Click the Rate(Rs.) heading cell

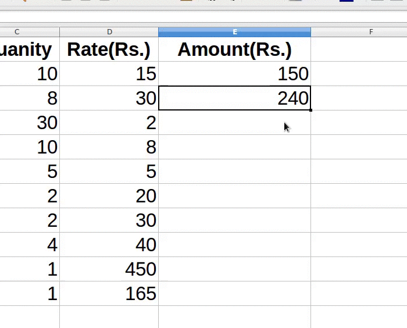pos(109,50)
